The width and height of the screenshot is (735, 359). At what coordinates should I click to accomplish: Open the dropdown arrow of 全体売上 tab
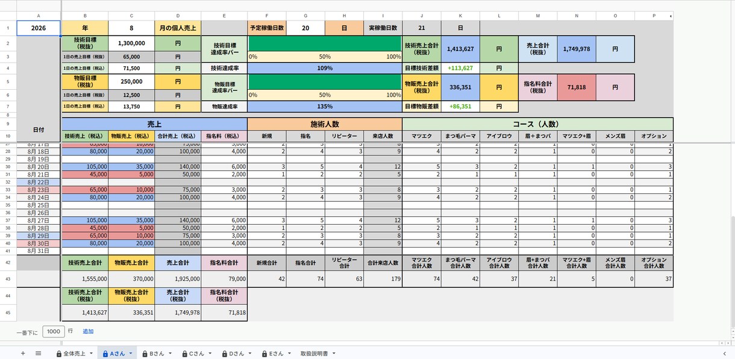91,354
